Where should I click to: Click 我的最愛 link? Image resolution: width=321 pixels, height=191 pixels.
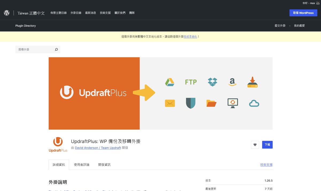(x=299, y=26)
